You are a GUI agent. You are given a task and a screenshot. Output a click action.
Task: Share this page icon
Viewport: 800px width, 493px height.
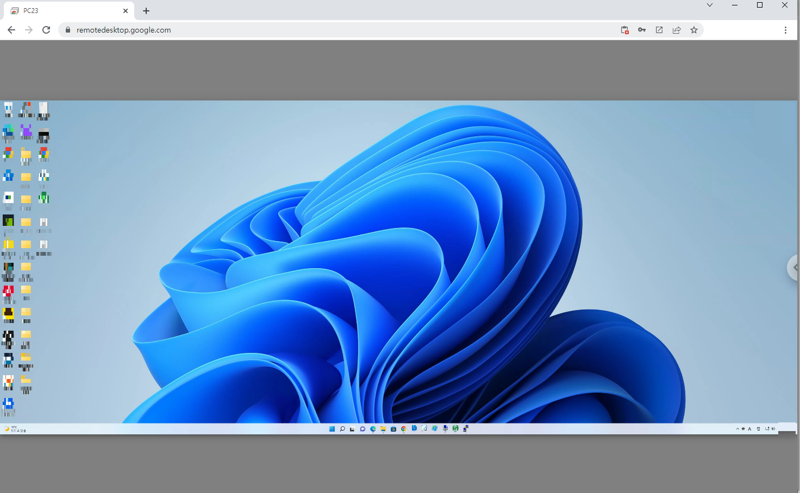677,30
